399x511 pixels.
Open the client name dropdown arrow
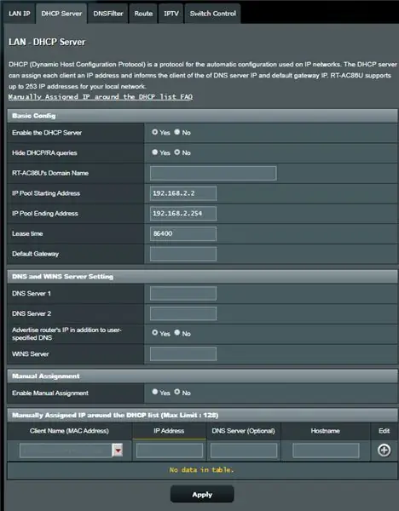pyautogui.click(x=118, y=451)
